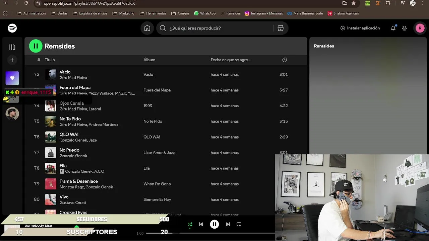The width and height of the screenshot is (429, 241).
Task: Open artist Andrea Martínez
Action: click(104, 125)
